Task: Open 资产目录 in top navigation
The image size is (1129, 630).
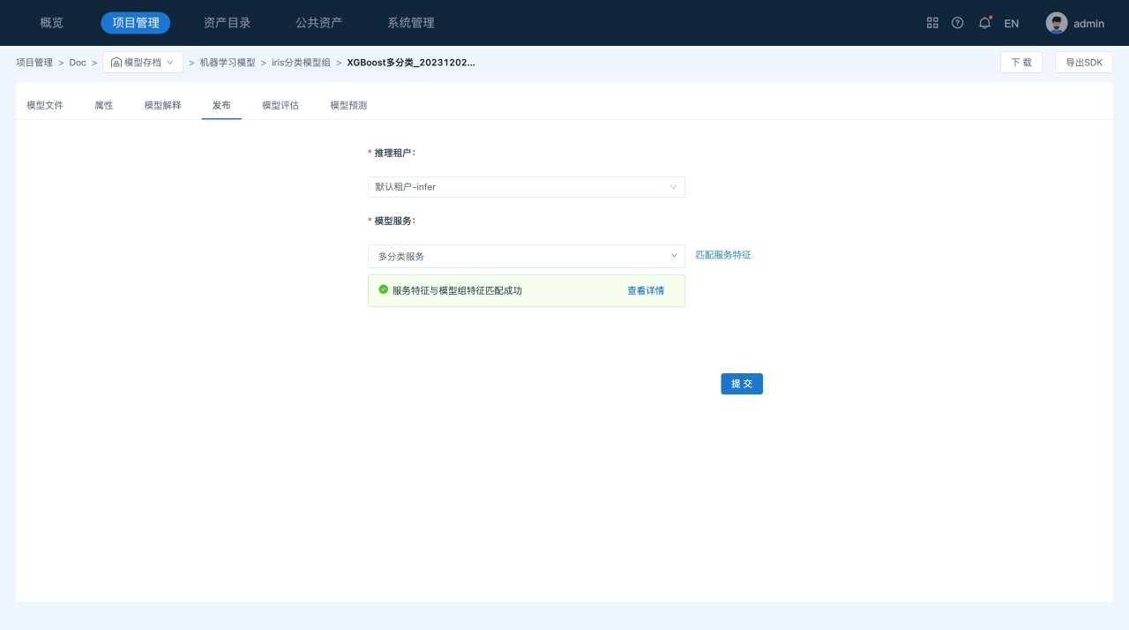Action: tap(227, 23)
